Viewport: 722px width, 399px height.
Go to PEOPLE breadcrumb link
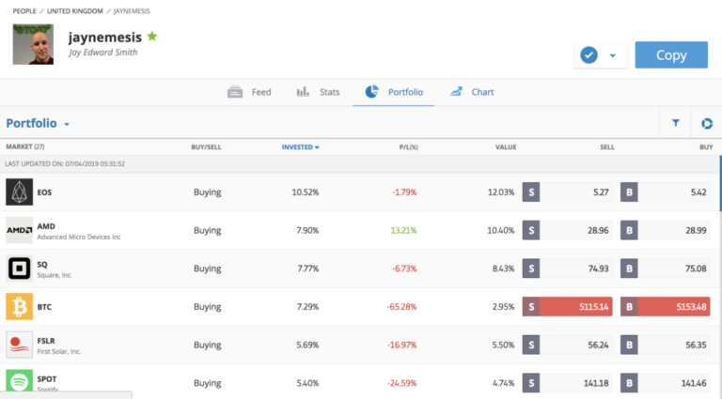click(x=24, y=11)
